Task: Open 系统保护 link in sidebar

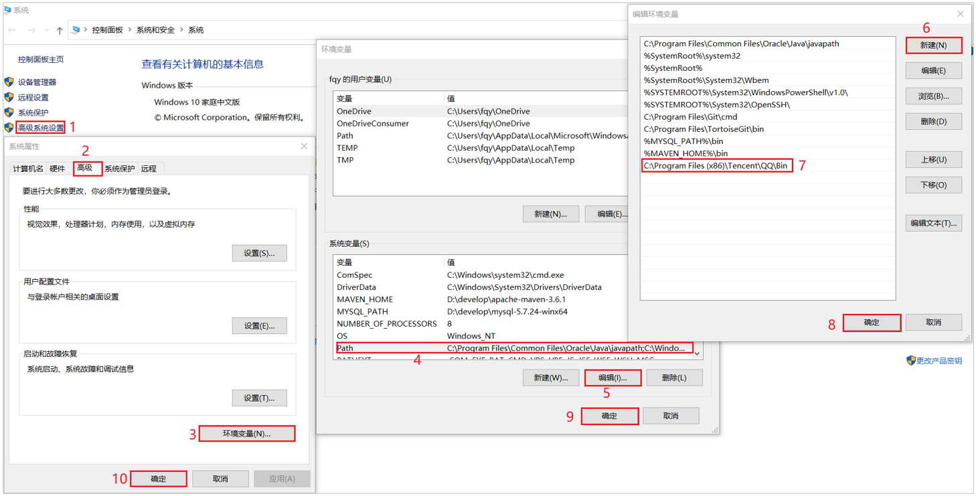Action: [33, 113]
